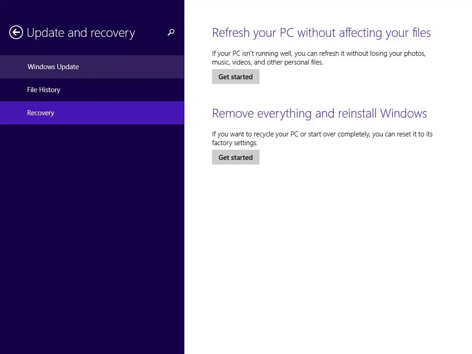The image size is (472, 354).
Task: Click Refresh your PC without affecting heading
Action: pyautogui.click(x=321, y=33)
